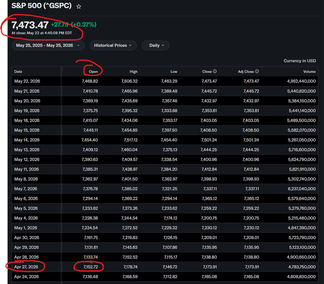The image size is (324, 284).
Task: Star S&P 500 to add to watchlist
Action: tap(79, 6)
